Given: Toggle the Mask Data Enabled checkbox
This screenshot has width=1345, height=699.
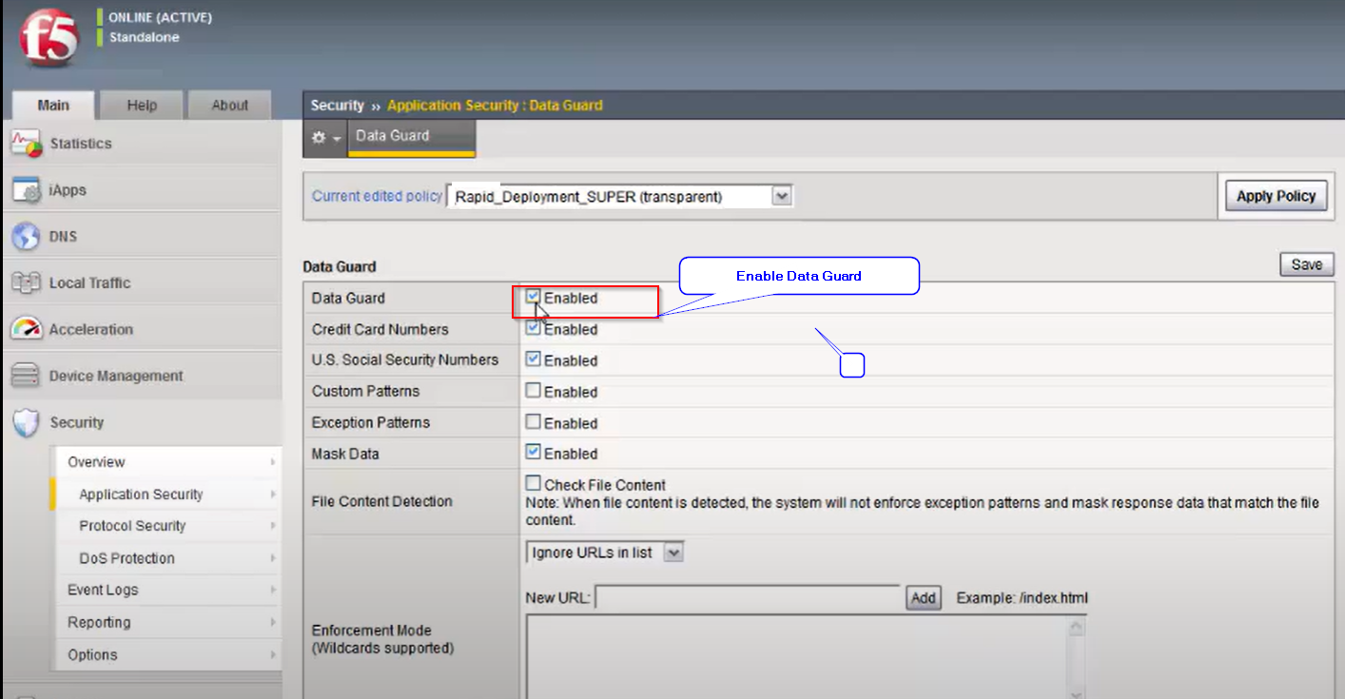Looking at the screenshot, I should pos(534,453).
